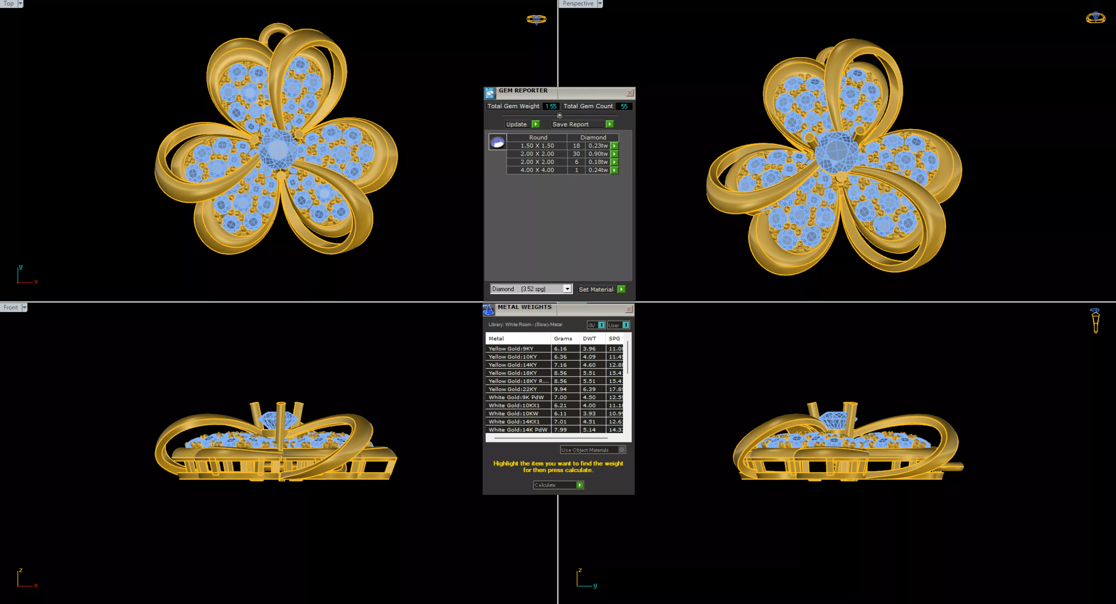Open the Front viewport dropdown arrow
This screenshot has width=1116, height=604.
[x=24, y=307]
